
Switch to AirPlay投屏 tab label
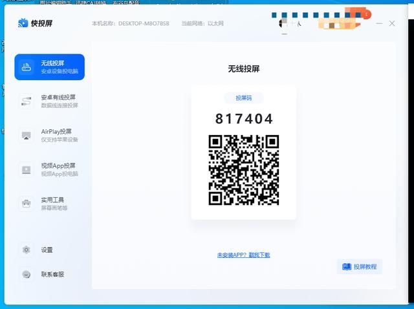pos(56,132)
